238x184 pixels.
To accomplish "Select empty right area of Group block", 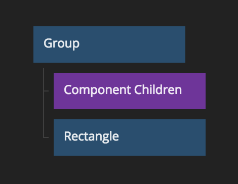I will 133,44.
